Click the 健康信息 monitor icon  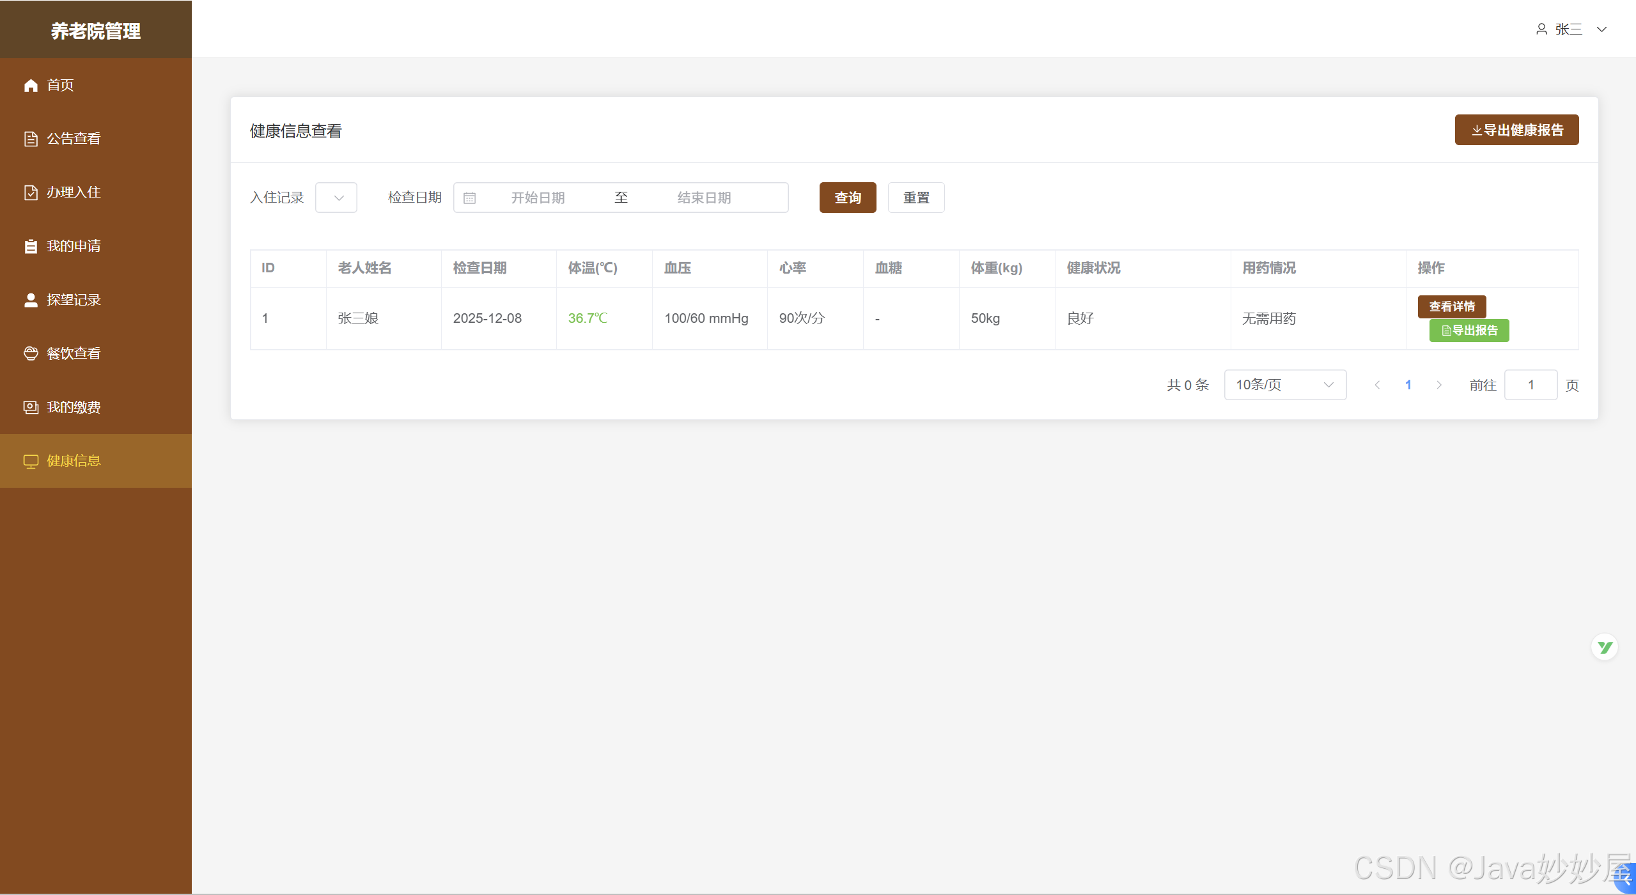tap(31, 461)
